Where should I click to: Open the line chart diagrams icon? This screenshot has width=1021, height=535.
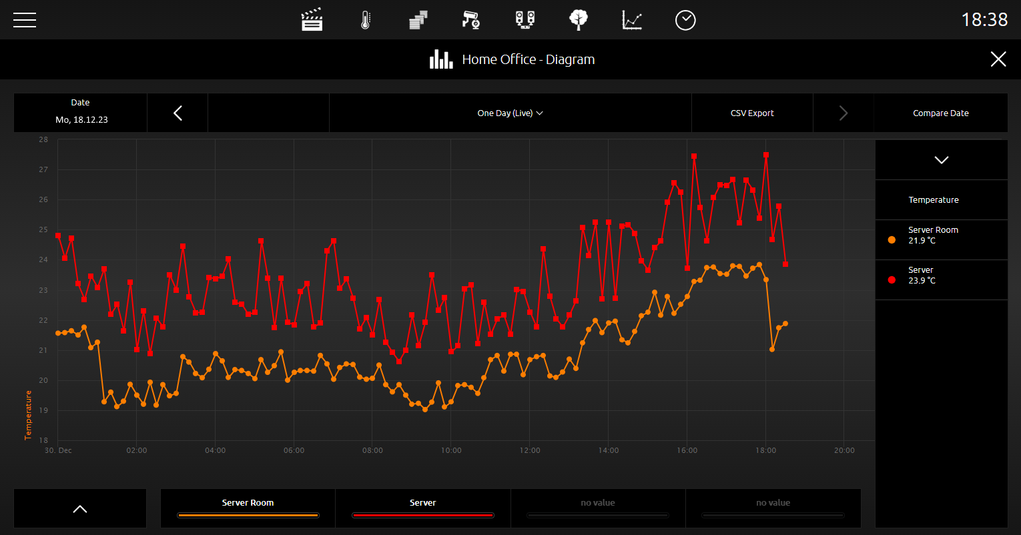(632, 20)
